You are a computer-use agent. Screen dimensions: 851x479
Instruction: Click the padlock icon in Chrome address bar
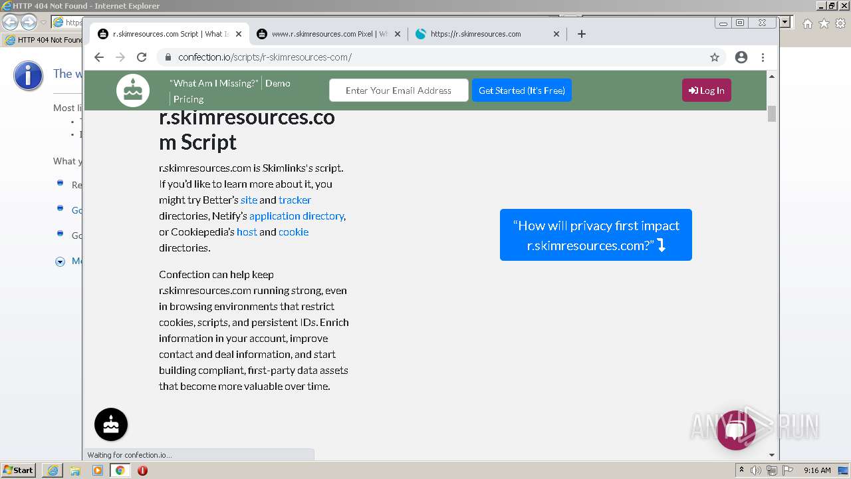(168, 57)
